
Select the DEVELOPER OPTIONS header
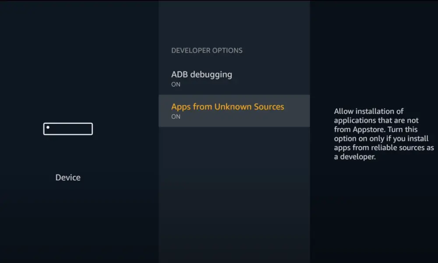[x=207, y=50]
